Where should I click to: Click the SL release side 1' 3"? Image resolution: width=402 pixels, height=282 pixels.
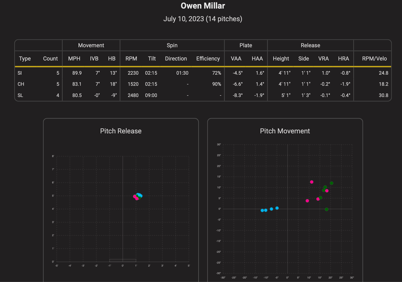click(x=306, y=95)
